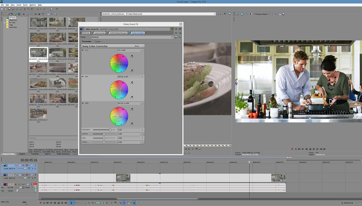
Task: Select Mid adjustment color eyedropper (lower)
Action: click(x=132, y=97)
